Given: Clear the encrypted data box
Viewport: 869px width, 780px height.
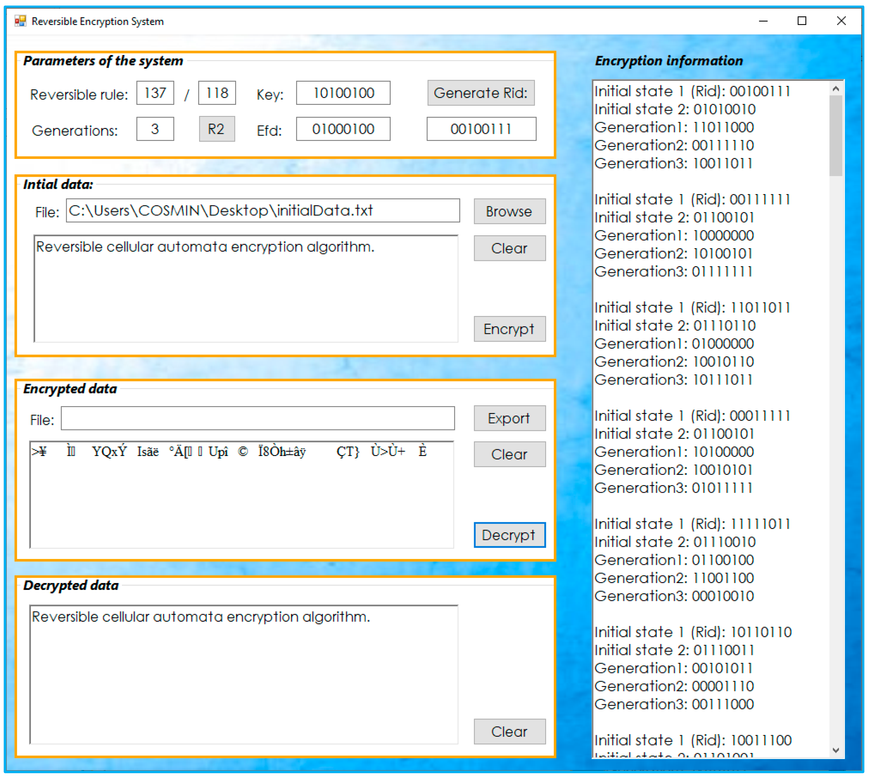Looking at the screenshot, I should 509,454.
